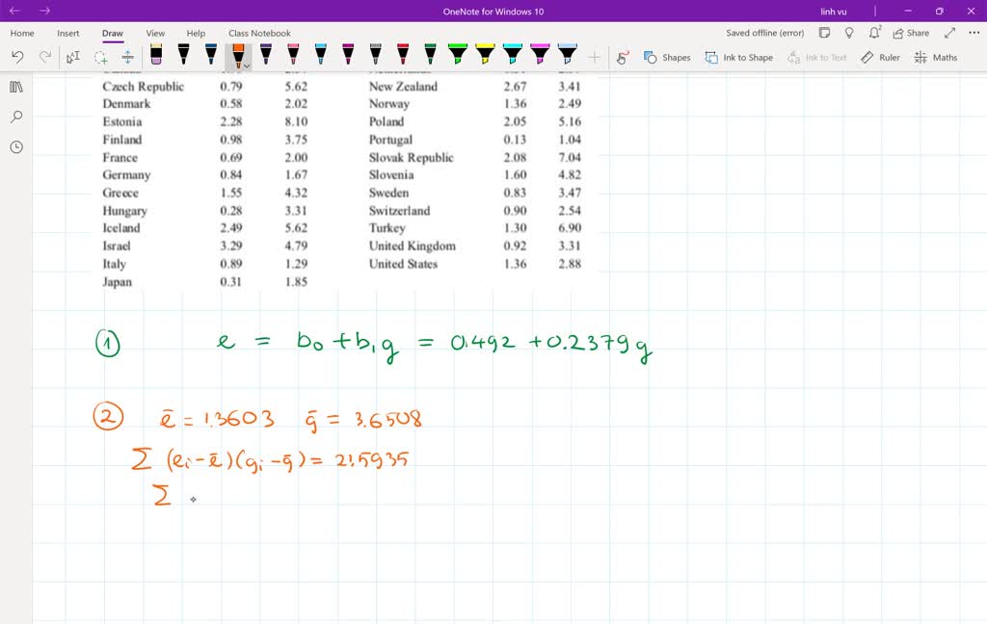Check the Saved offline error status
Screen dimensions: 987x624
tap(764, 32)
